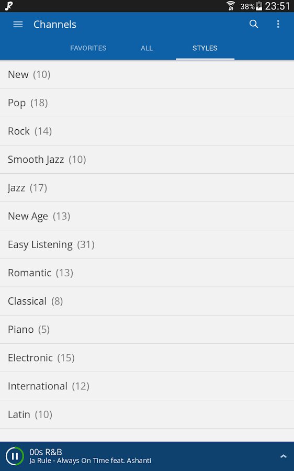Tap the Ja Rule track title

tap(90, 461)
